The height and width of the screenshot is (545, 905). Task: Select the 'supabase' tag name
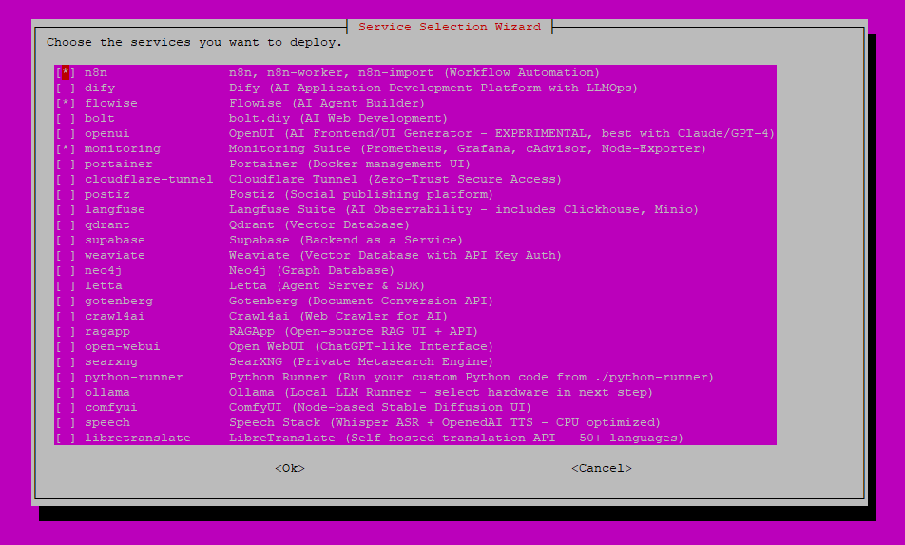click(x=115, y=241)
